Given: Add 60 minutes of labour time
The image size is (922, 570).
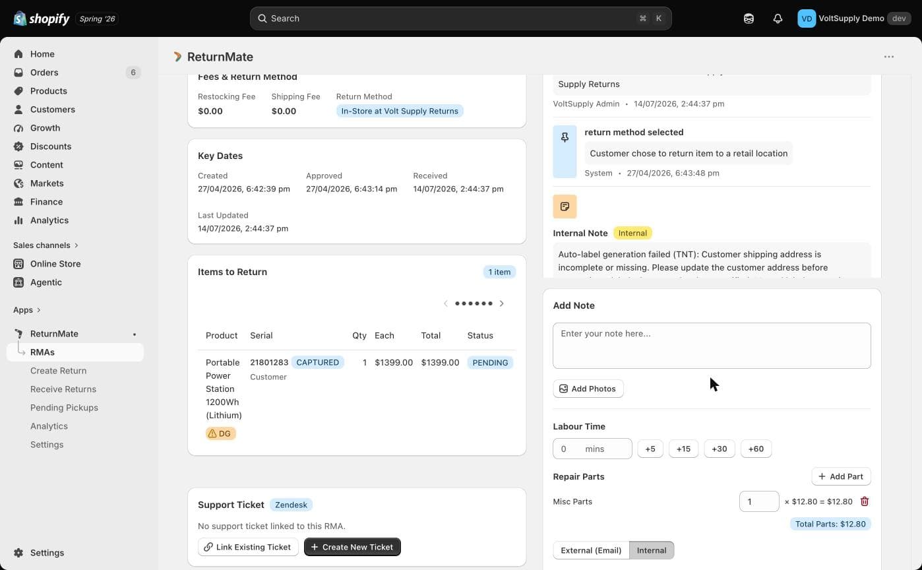Looking at the screenshot, I should coord(756,449).
